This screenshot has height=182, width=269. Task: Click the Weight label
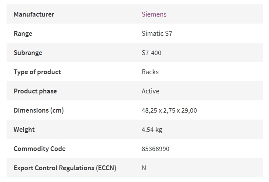tap(24, 130)
